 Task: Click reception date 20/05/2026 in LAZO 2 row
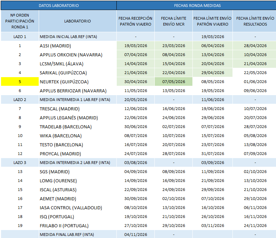[x=135, y=100]
